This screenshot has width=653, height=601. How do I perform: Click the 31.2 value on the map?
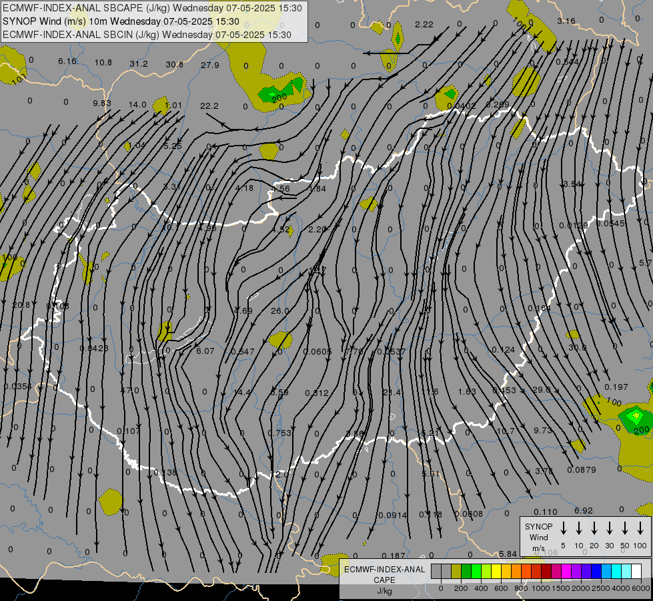click(139, 64)
